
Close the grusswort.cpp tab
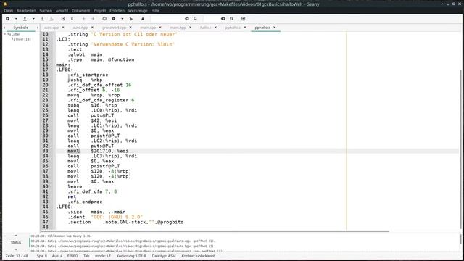pyautogui.click(x=130, y=28)
